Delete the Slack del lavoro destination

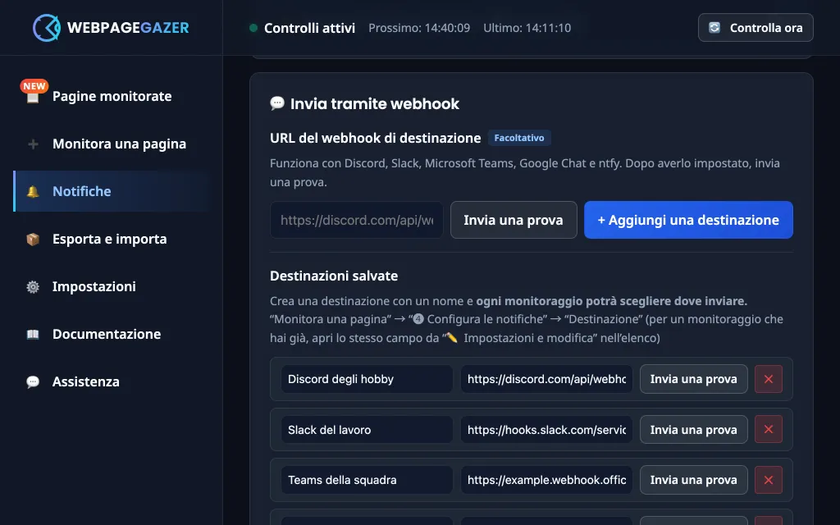(x=768, y=430)
